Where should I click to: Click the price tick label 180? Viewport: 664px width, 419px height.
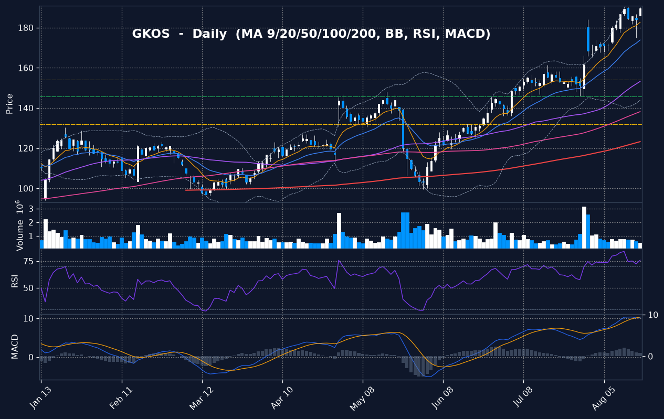tap(27, 28)
